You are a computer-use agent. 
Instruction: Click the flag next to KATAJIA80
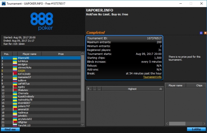[x=15, y=74]
